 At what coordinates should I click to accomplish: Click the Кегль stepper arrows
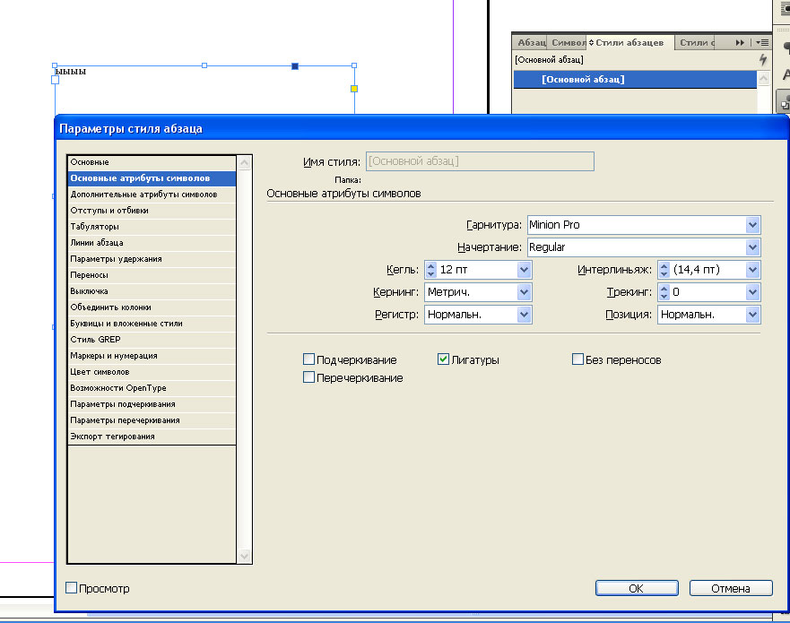pos(430,270)
